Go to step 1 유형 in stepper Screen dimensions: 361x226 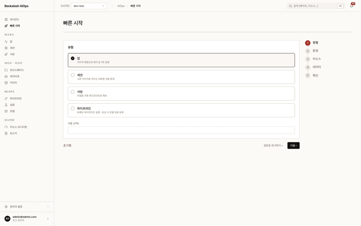312,43
